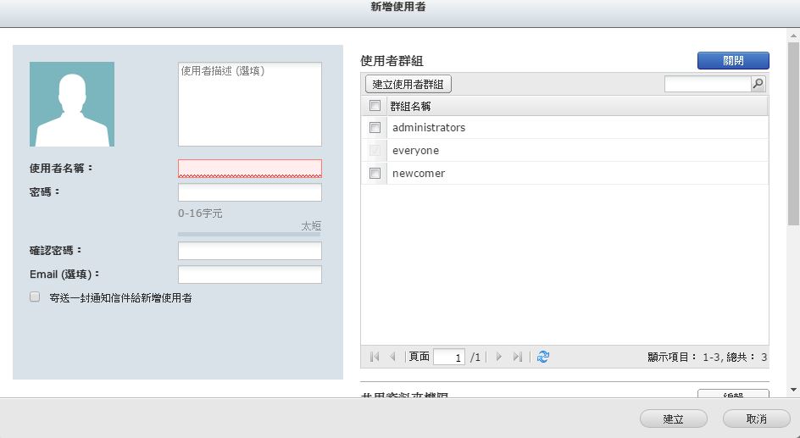This screenshot has width=800, height=438.
Task: Toggle the select-all groups header checkbox
Action: pos(375,106)
